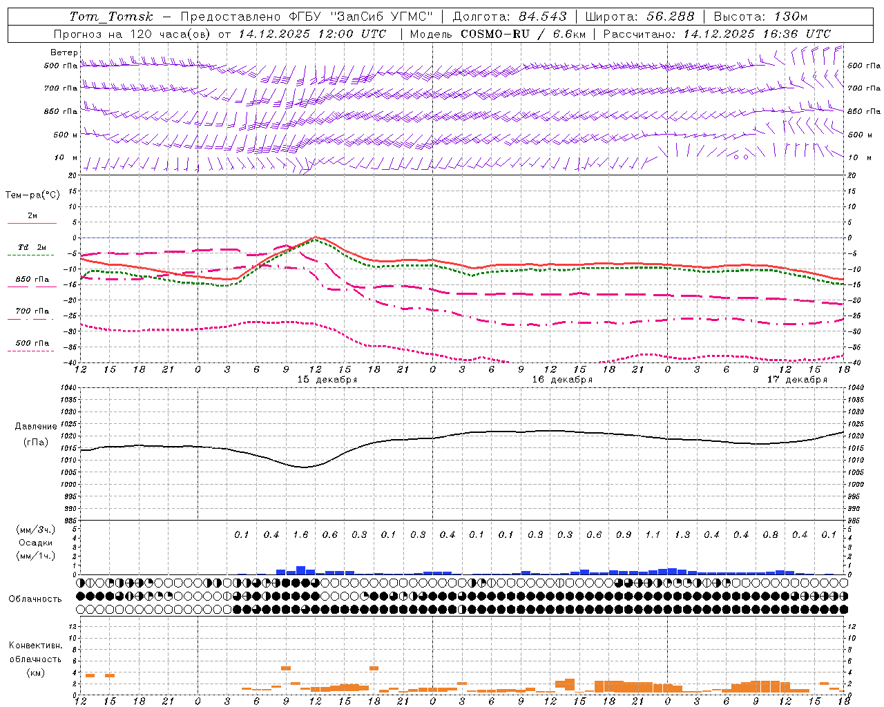Click the '16 декабря' date label
Screen dimensions: 884x707
[x=562, y=380]
